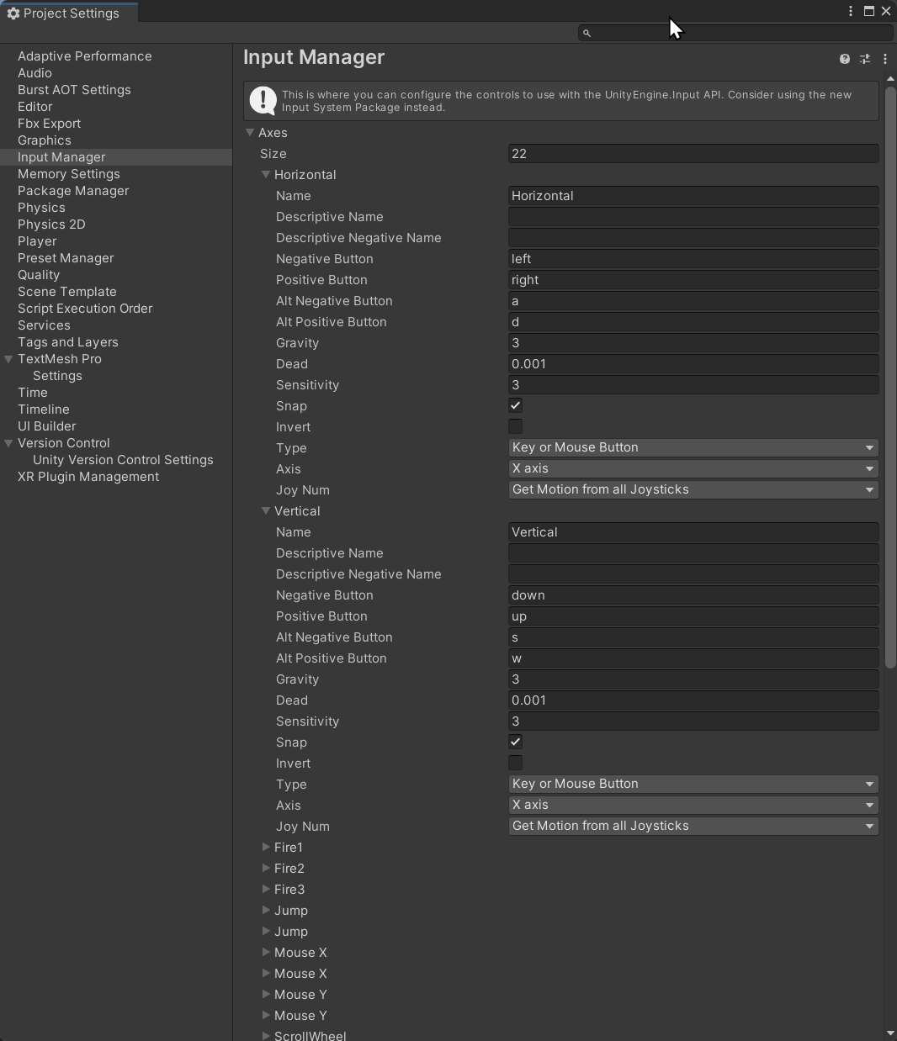Maximize the Project Settings window

[868, 11]
